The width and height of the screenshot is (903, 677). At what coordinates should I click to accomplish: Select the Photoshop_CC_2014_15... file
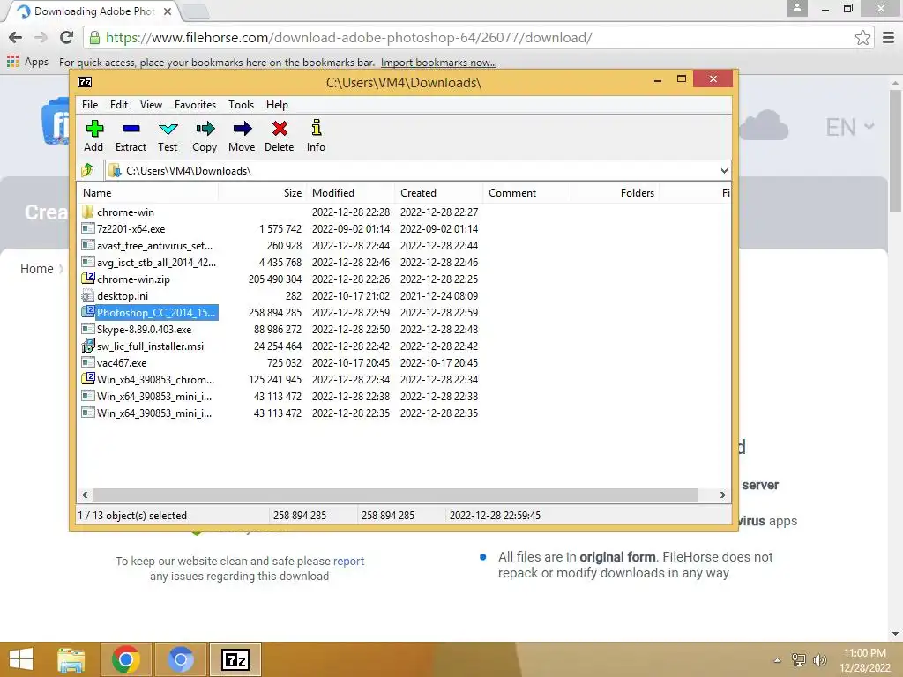156,313
